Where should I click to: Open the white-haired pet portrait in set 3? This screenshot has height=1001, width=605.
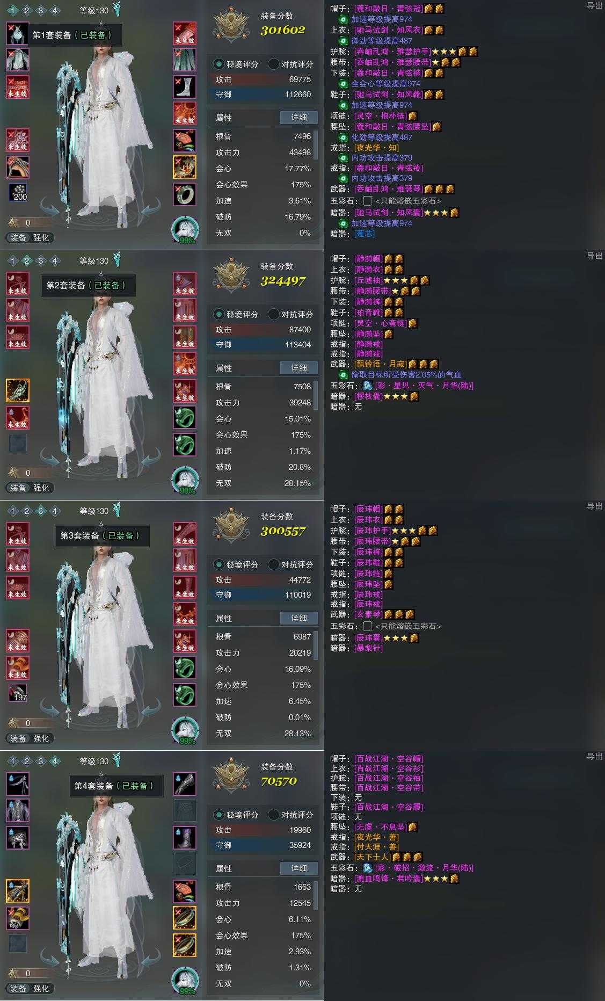click(185, 730)
